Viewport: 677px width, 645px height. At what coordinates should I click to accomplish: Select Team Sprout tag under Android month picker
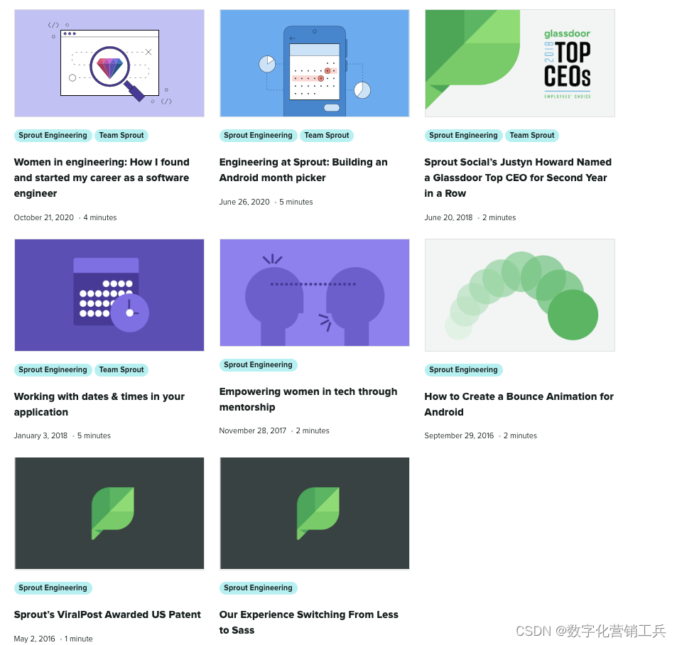327,136
